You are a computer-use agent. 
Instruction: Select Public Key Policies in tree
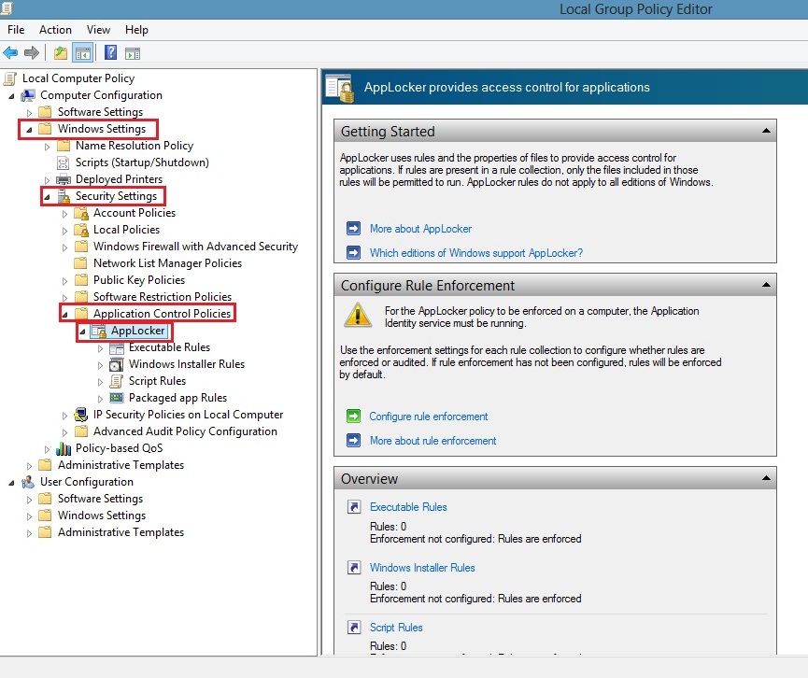(x=139, y=280)
